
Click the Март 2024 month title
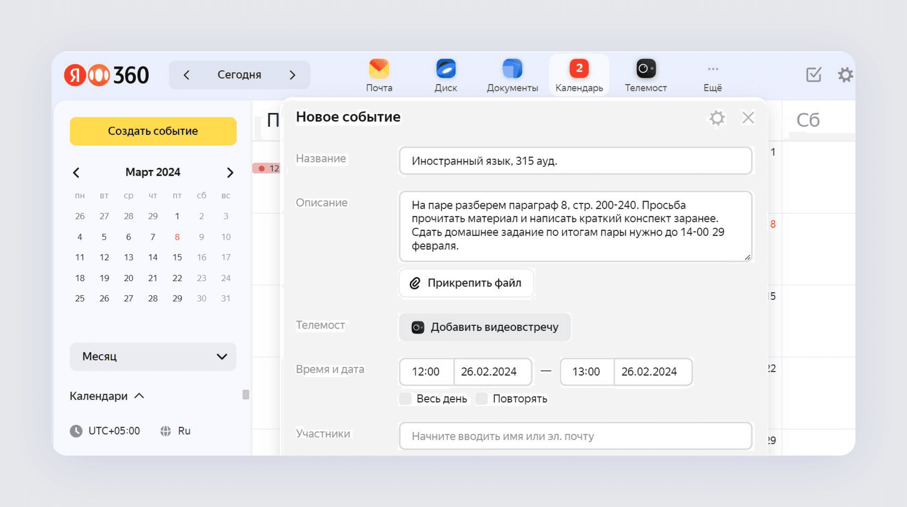click(153, 172)
